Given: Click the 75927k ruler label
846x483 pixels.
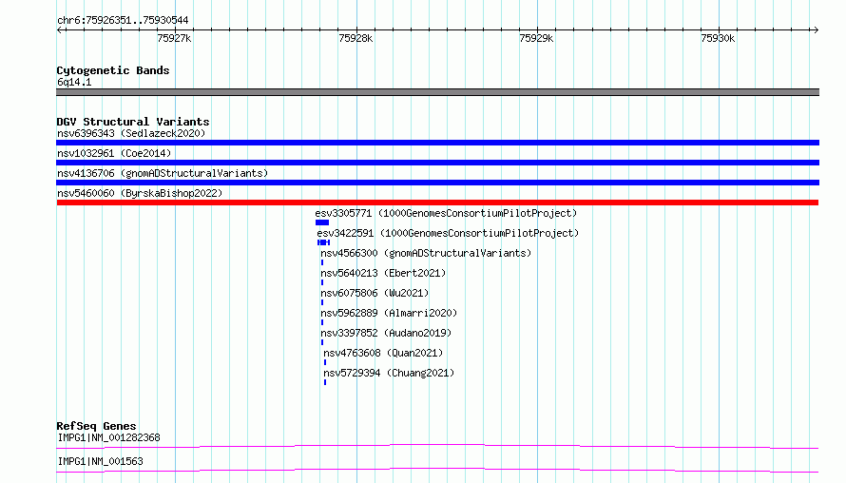Looking at the screenshot, I should tap(174, 38).
